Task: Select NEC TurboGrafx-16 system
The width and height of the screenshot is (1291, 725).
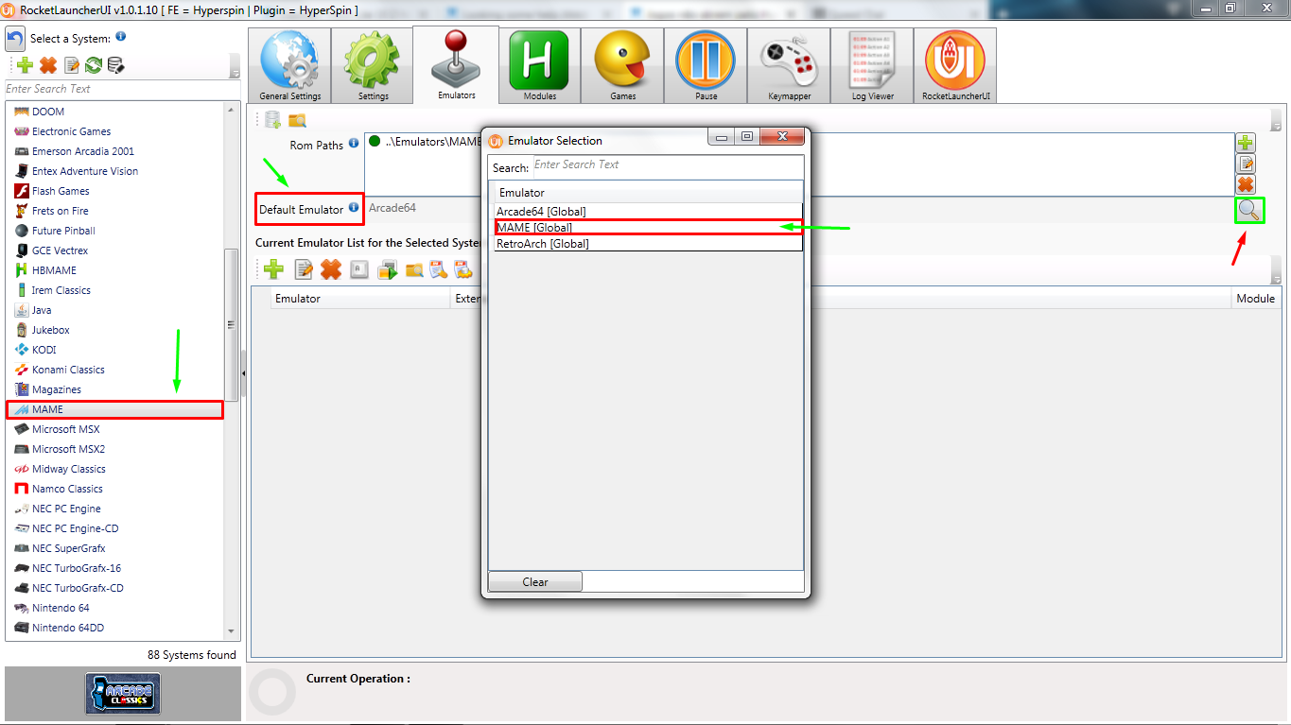Action: pos(114,568)
